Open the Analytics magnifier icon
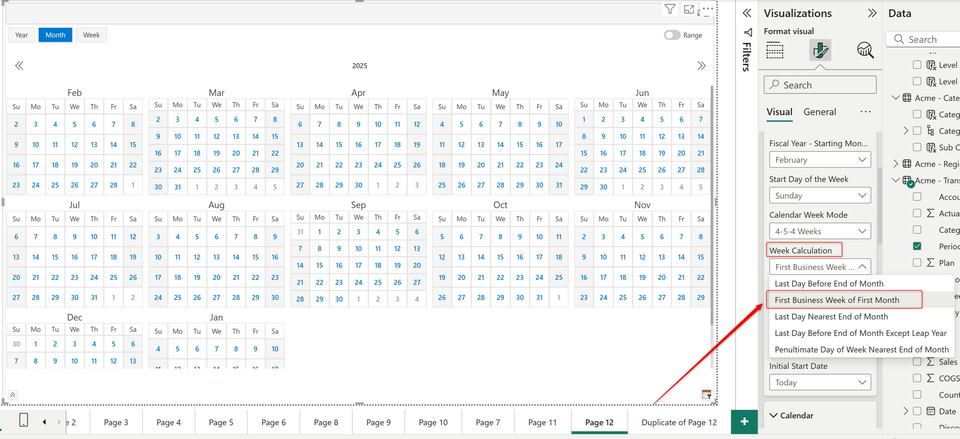The width and height of the screenshot is (960, 439). pos(865,50)
